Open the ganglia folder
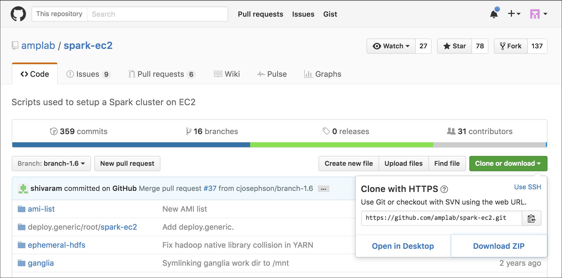 41,263
